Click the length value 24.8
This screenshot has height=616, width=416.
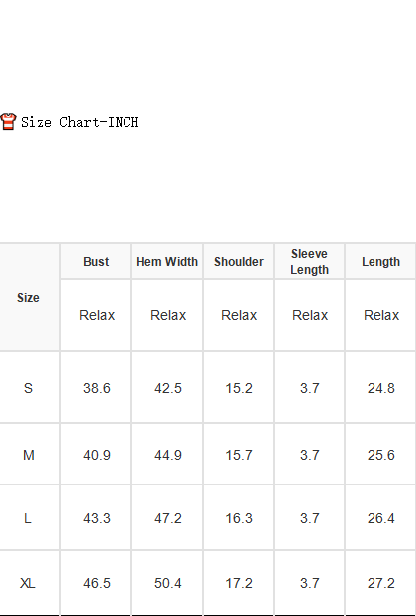[381, 388]
